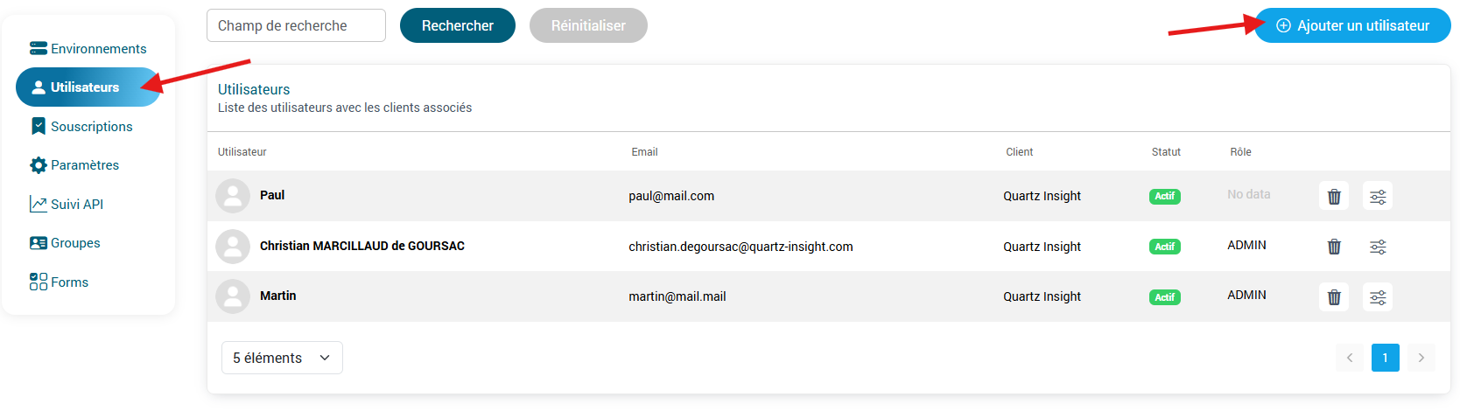
Task: Open the 5 éléments page-size dropdown
Action: (282, 358)
